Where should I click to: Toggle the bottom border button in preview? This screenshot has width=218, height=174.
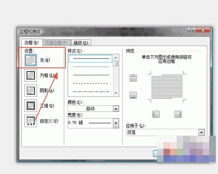[133, 95]
